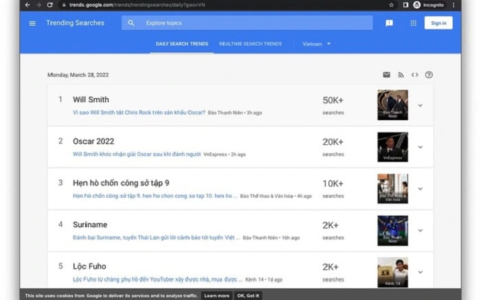The image size is (481, 300).
Task: Reload the page in the browser
Action: click(49, 5)
